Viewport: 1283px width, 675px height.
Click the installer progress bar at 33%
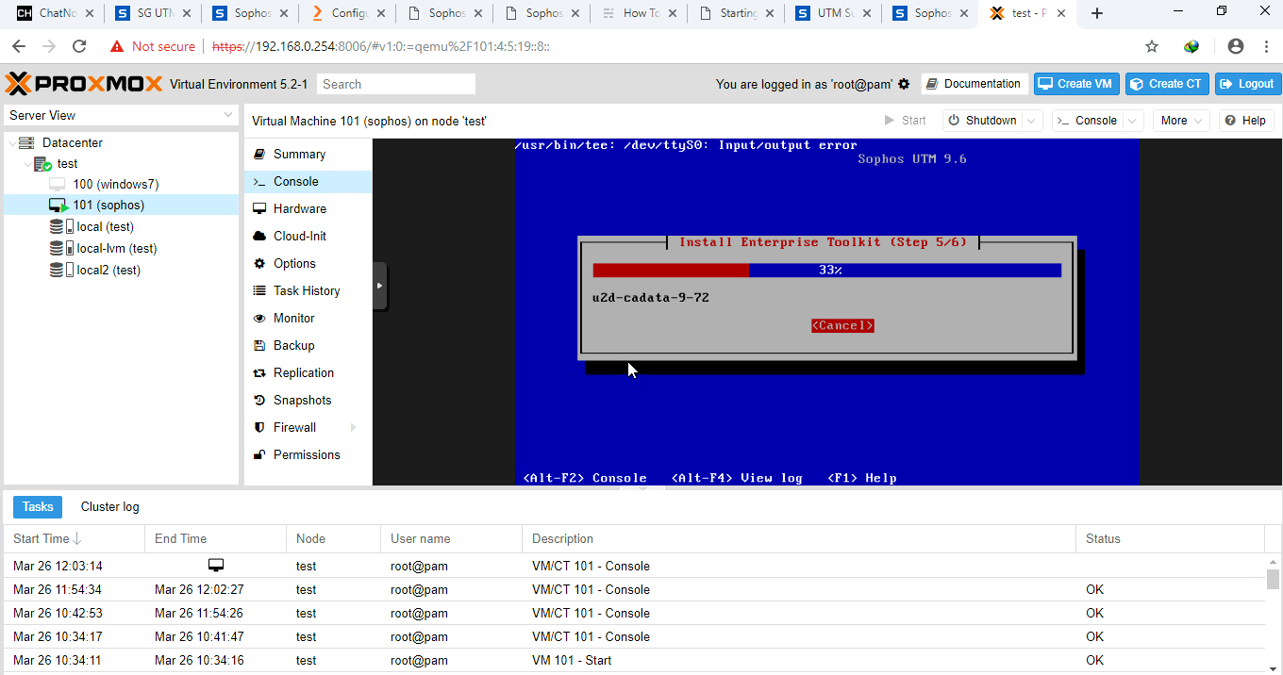[x=827, y=271]
